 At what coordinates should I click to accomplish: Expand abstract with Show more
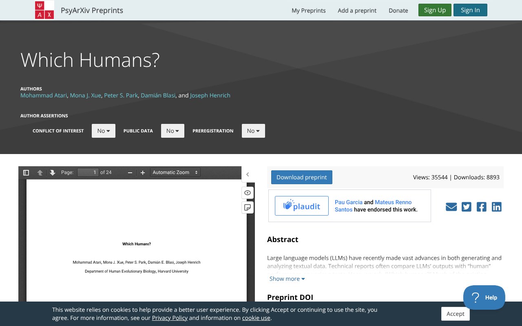[x=287, y=279]
